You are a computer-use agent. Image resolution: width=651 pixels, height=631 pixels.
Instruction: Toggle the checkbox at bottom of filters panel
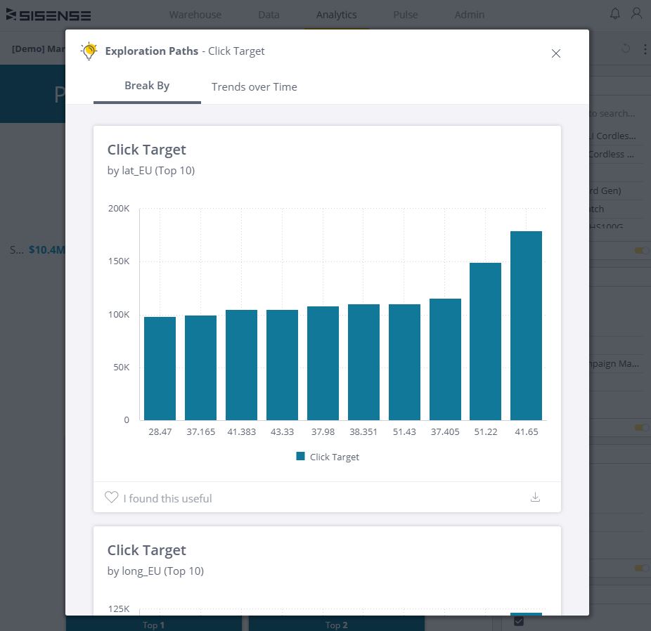pyautogui.click(x=519, y=621)
